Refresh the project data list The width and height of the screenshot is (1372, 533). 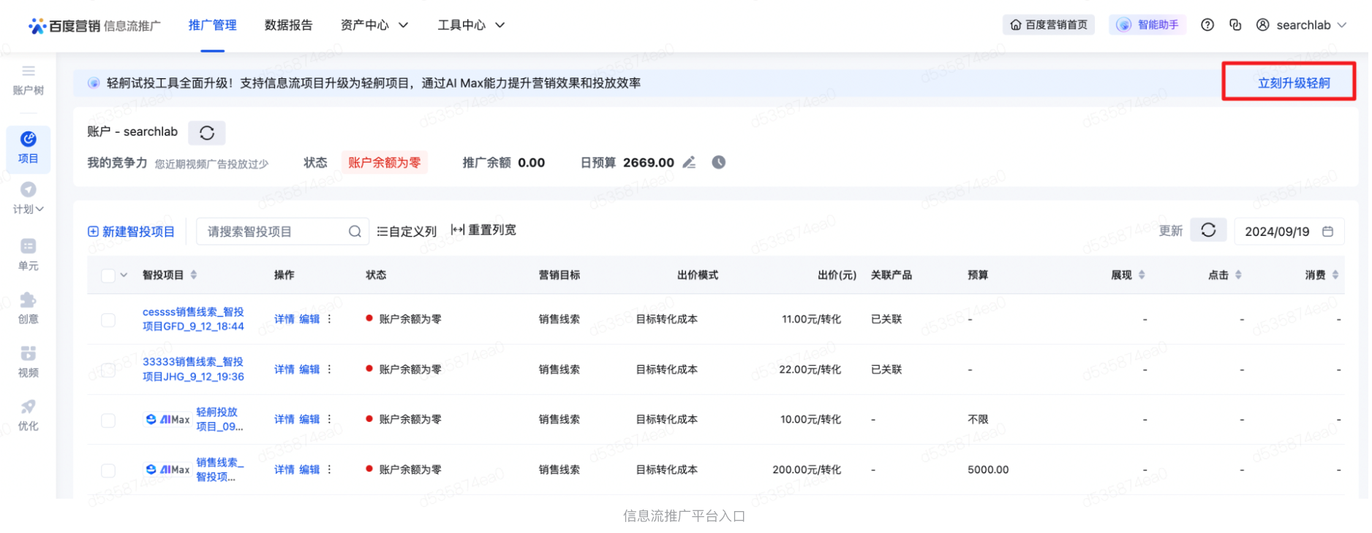[x=1208, y=231]
